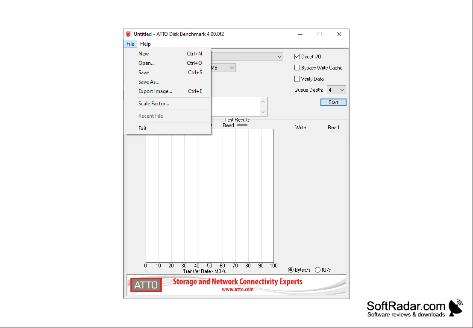Click the Write column header
This screenshot has width=473, height=328.
point(300,128)
